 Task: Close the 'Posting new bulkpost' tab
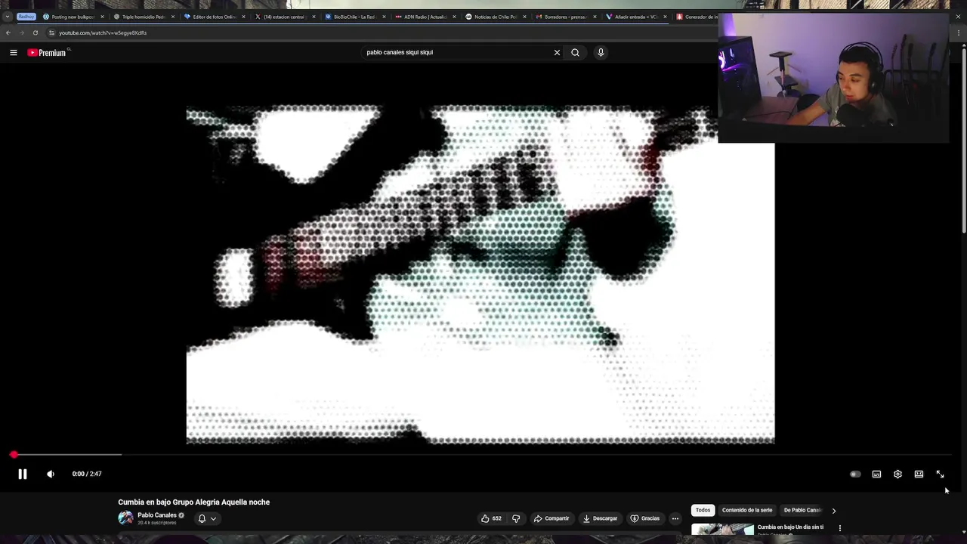pyautogui.click(x=102, y=17)
